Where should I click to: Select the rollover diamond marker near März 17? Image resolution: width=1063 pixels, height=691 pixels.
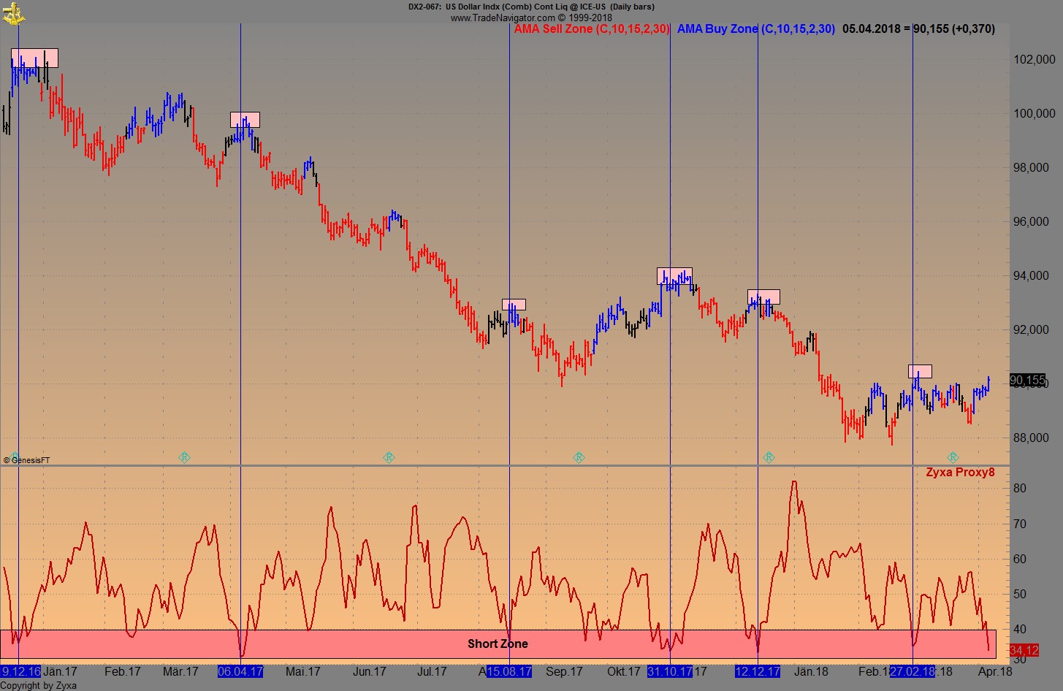point(185,457)
